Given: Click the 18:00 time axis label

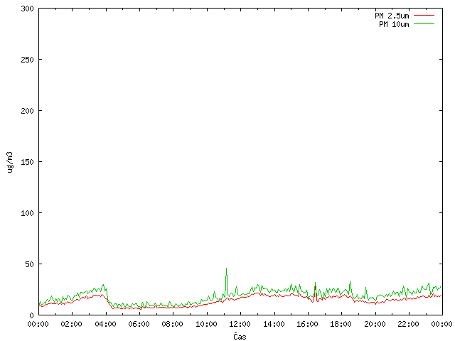Looking at the screenshot, I should click(x=341, y=324).
